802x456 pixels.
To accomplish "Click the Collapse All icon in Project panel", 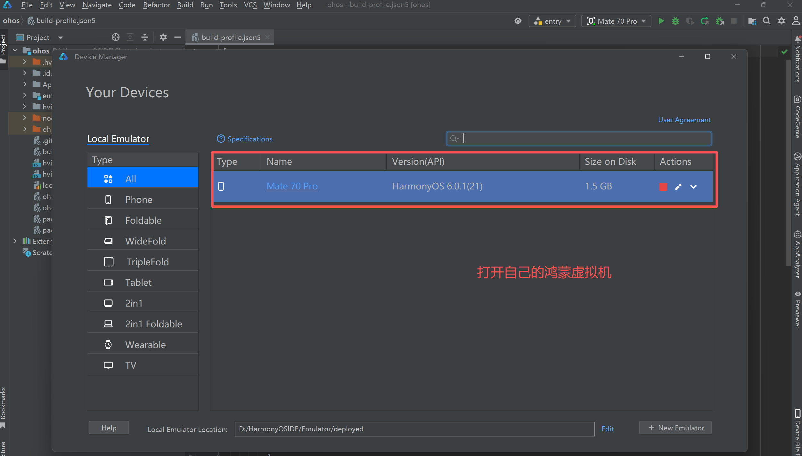I will pyautogui.click(x=145, y=37).
